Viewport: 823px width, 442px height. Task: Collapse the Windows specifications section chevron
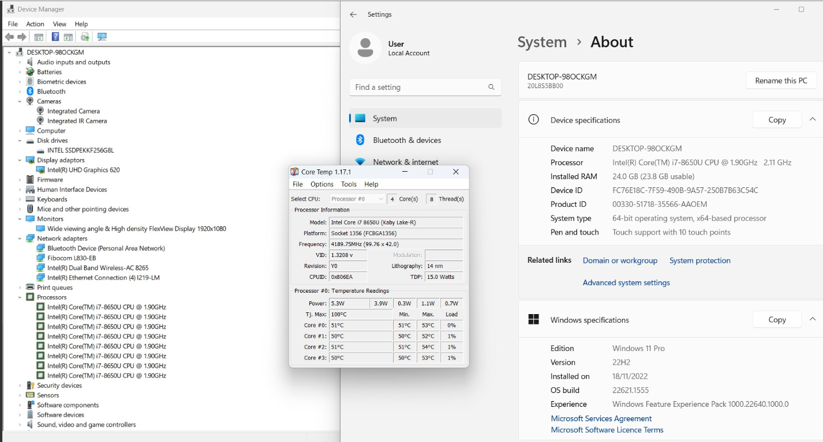tap(813, 319)
